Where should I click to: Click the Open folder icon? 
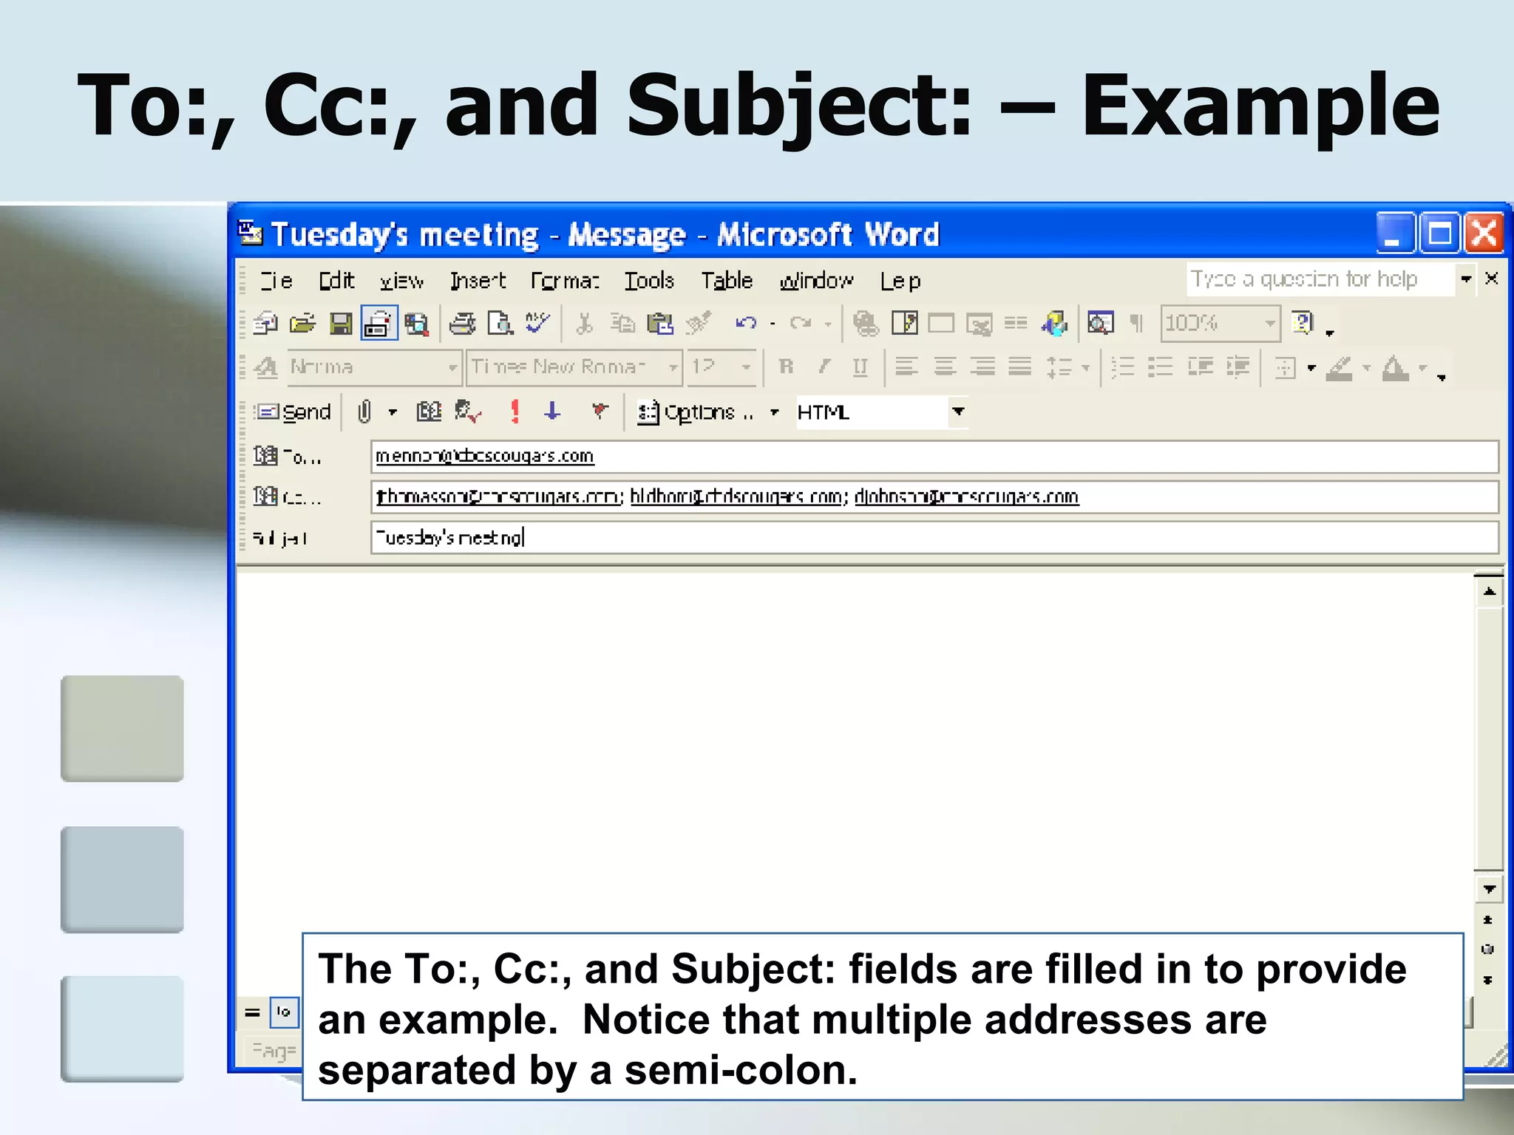pyautogui.click(x=303, y=324)
